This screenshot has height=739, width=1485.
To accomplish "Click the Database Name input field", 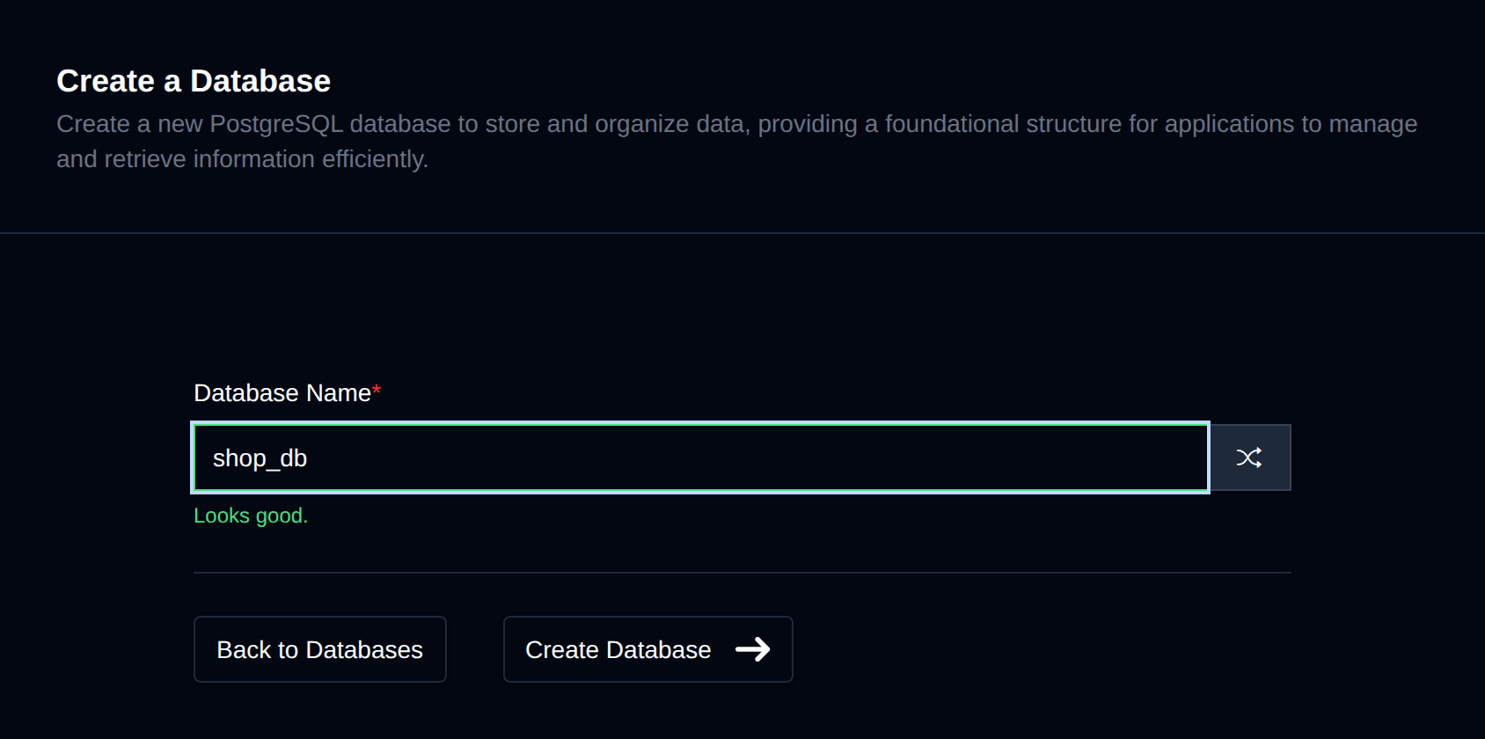I will (701, 457).
